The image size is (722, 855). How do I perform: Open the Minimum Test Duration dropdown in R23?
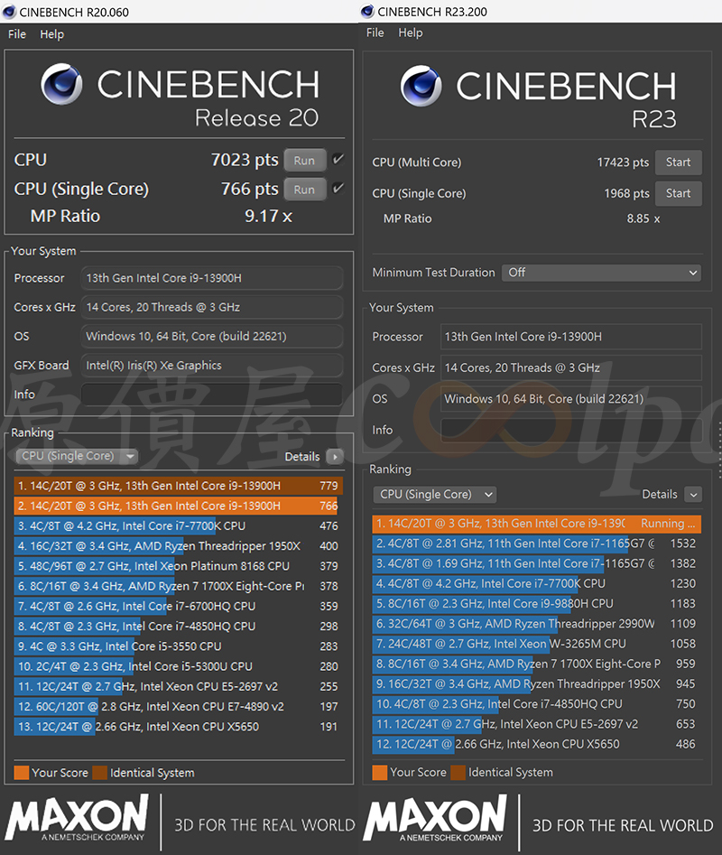(601, 272)
